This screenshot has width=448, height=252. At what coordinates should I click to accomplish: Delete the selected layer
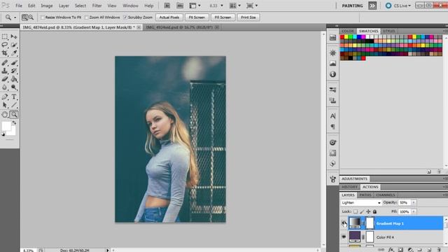pyautogui.click(x=439, y=250)
